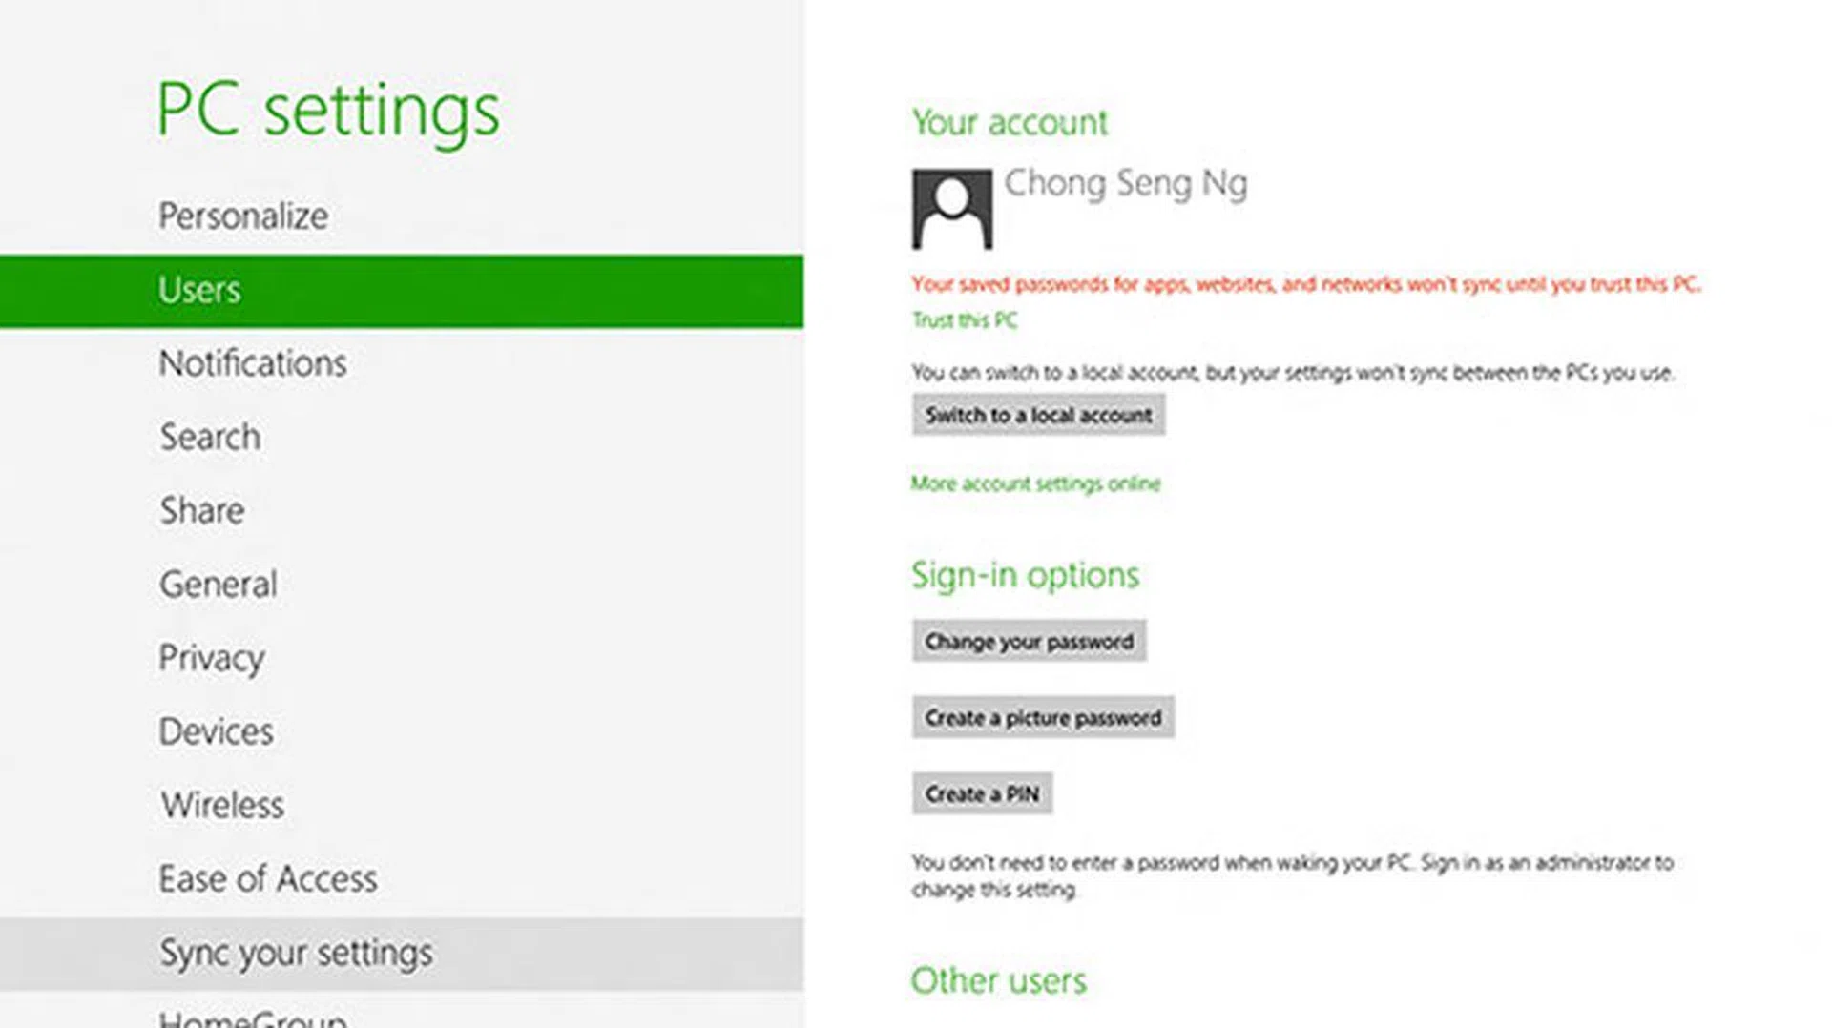The height and width of the screenshot is (1028, 1832).
Task: Open the Personalize settings category
Action: click(243, 216)
